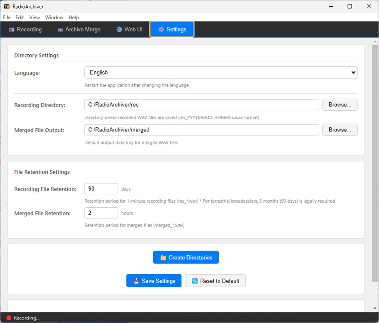This screenshot has height=323, width=379.
Task: Open the Window menu
Action: coord(54,17)
